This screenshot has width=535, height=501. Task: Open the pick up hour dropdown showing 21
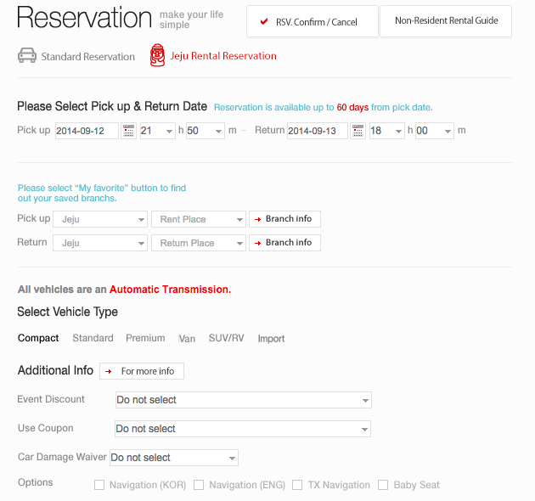[x=158, y=131]
